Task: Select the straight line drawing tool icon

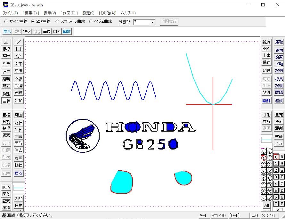Action: pos(18,42)
